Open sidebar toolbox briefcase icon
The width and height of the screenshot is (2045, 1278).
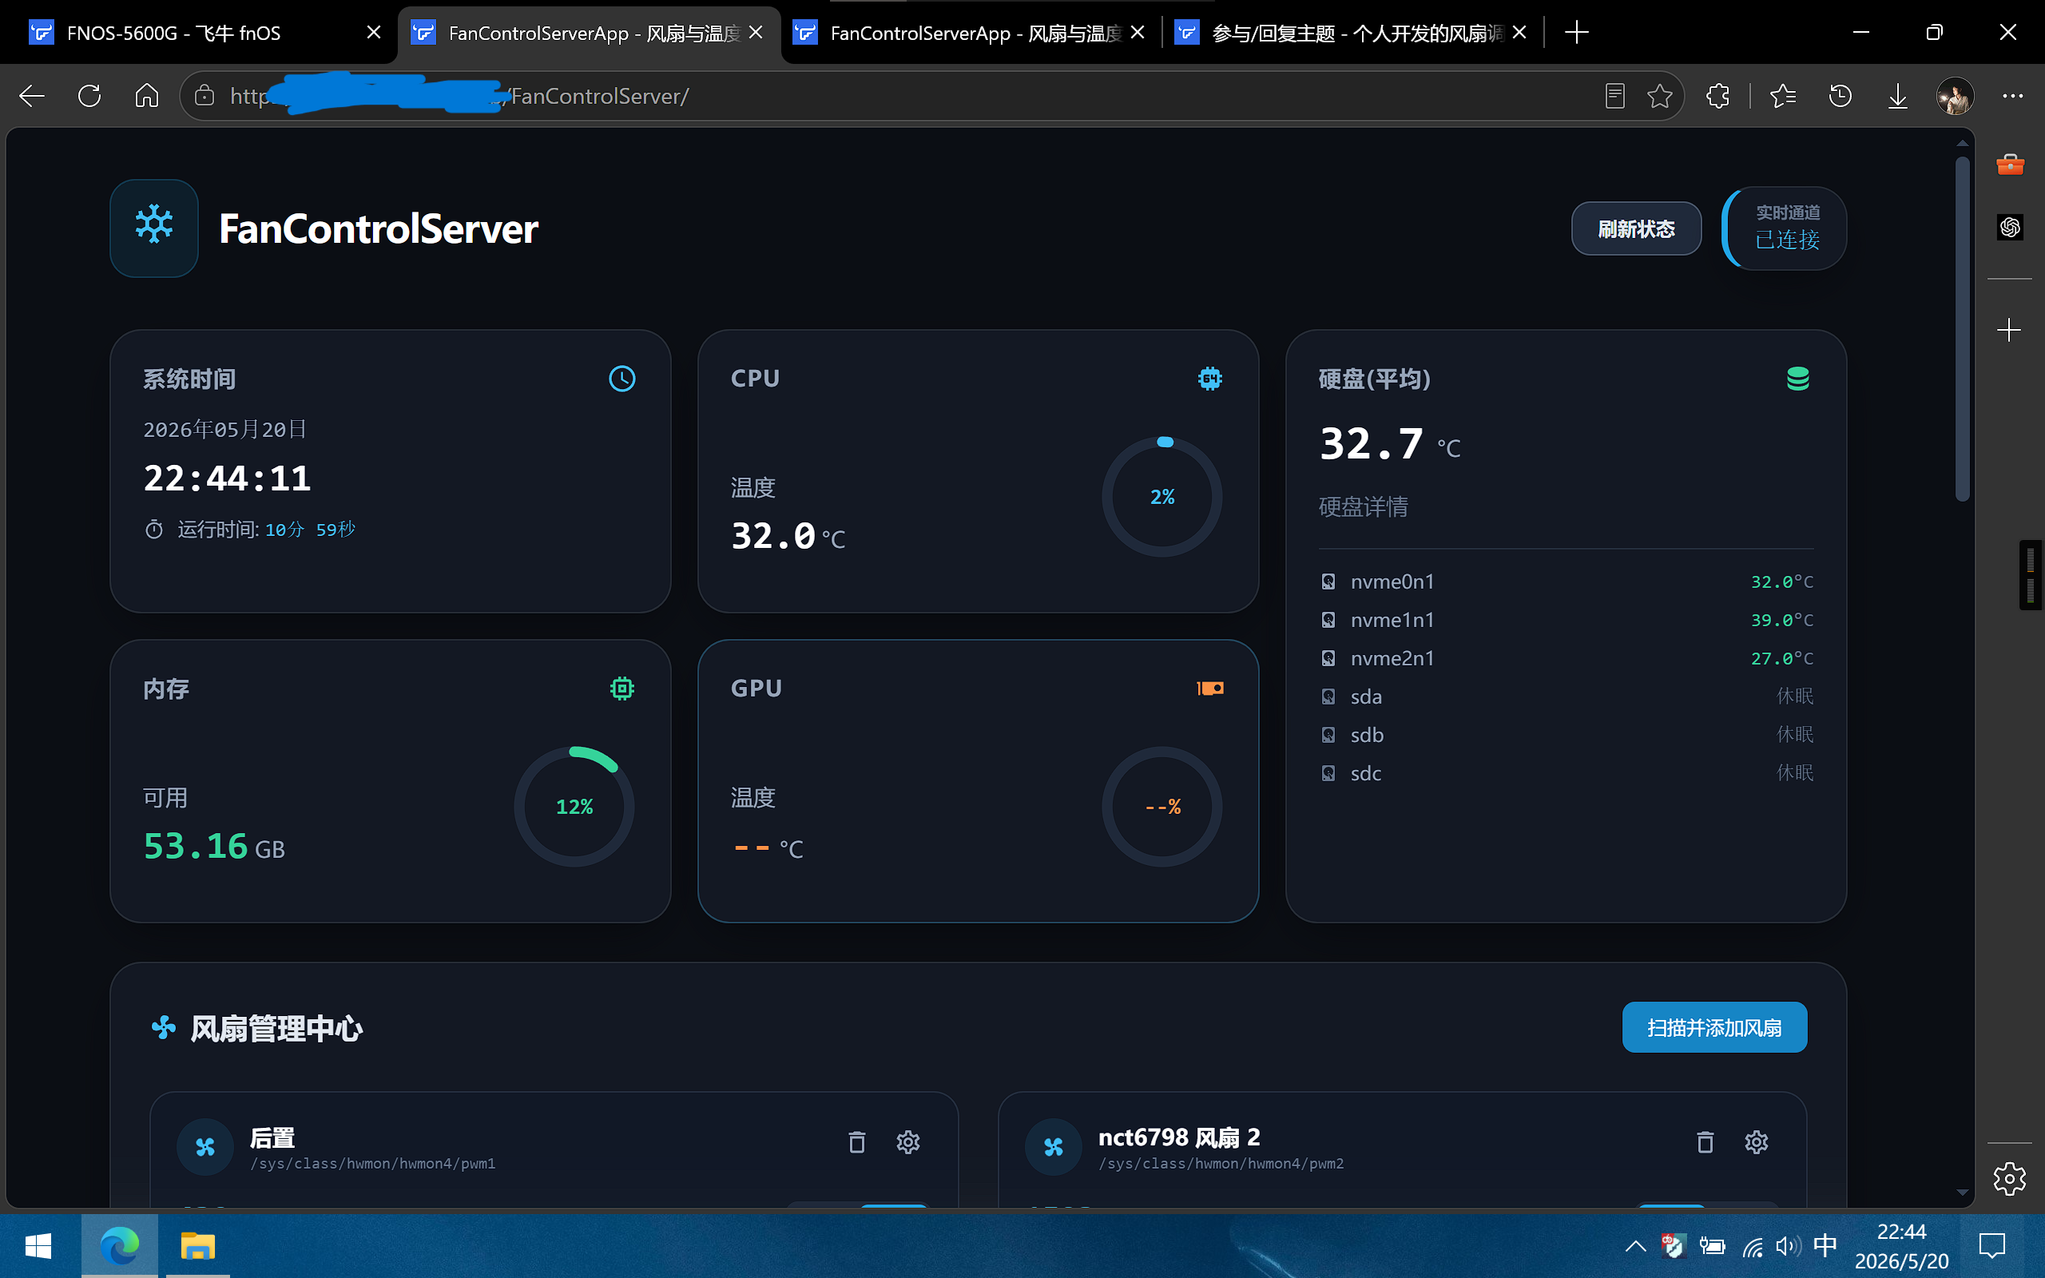[x=2011, y=164]
